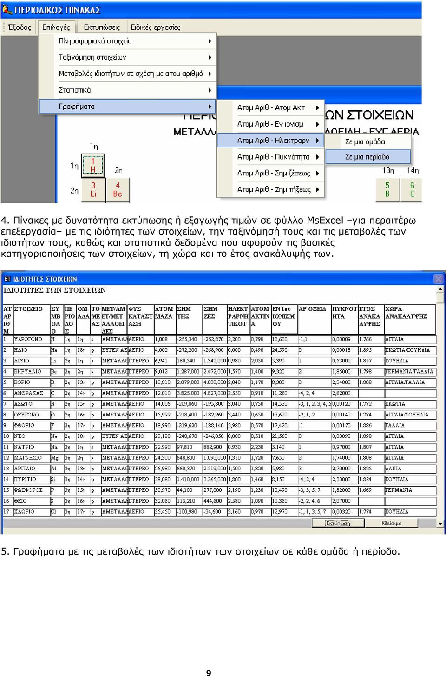446x677 pixels.
Task: Click discovery country ΣΚΩΤΙΑ/ΣΟΥΗΔΙΑ
Action: (410, 350)
